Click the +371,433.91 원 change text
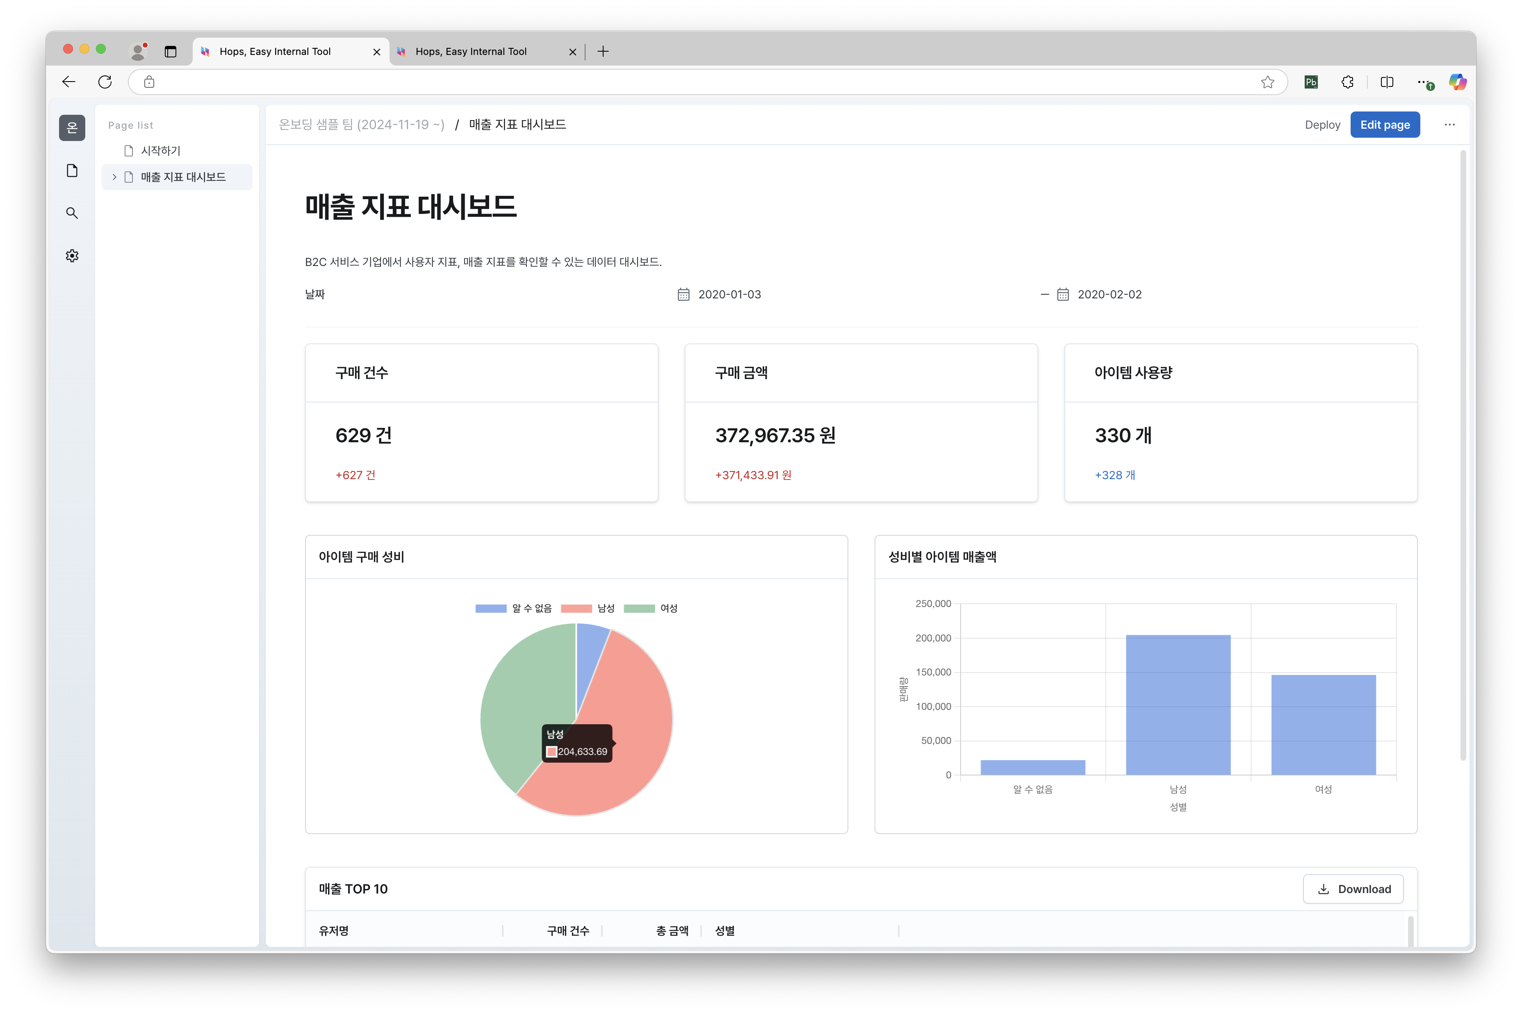 click(753, 475)
